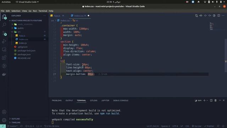Viewport: 227px width, 128px height.
Task: Open the File menu
Action: pyautogui.click(x=2, y=11)
